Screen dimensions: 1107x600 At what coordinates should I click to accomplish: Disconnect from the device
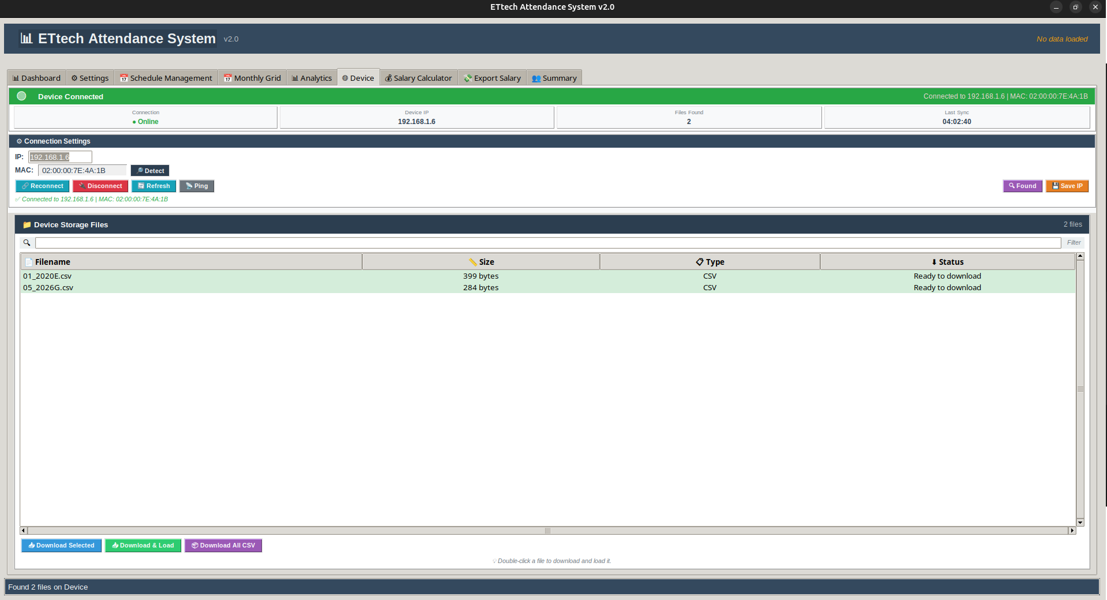pos(100,186)
